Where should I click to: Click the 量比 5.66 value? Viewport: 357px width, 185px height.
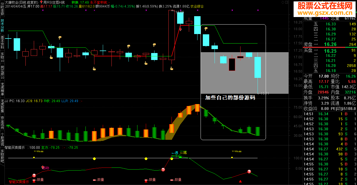[x=352, y=81]
